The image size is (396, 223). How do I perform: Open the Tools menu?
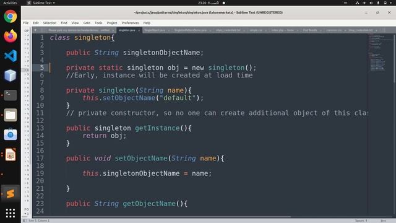(98, 23)
